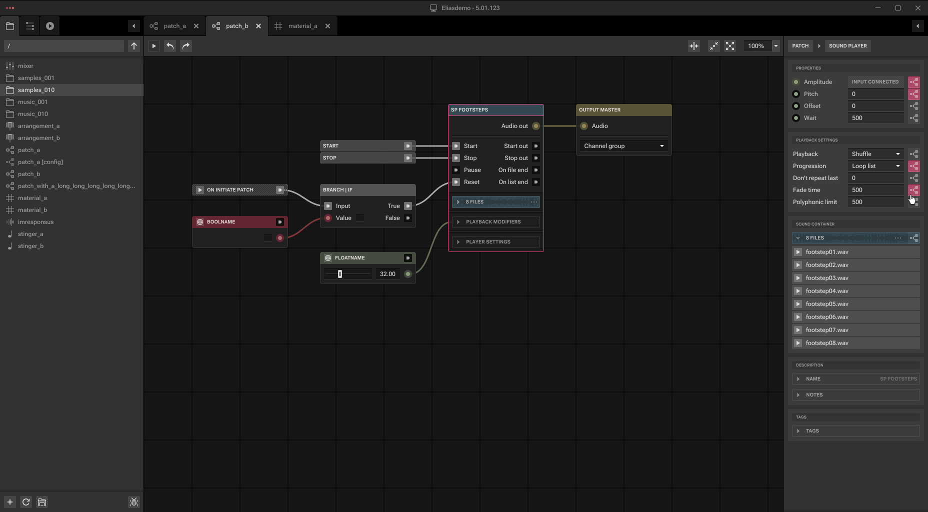Click the path input field
Viewport: 928px width, 512px height.
64,46
